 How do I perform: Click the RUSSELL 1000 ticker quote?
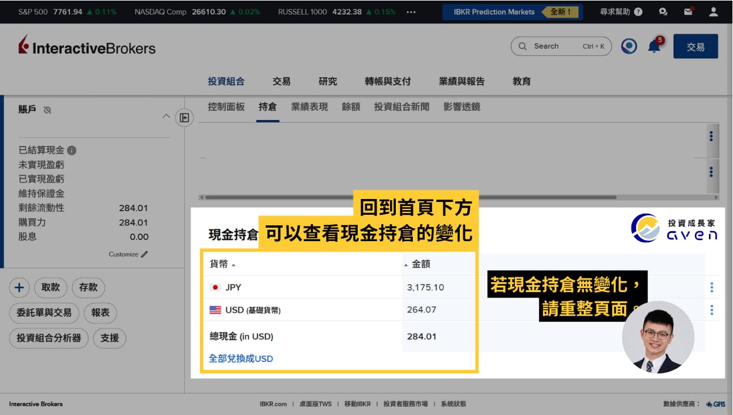(337, 12)
